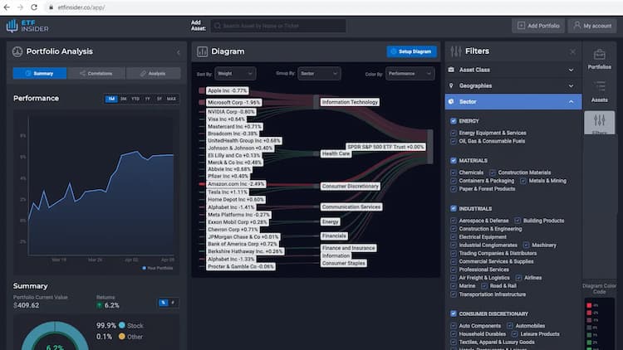Click the Diagram panel chart icon
This screenshot has height=350, width=623.
[x=202, y=51]
